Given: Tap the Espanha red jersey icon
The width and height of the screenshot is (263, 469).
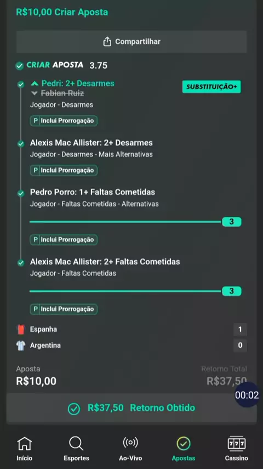Looking at the screenshot, I should click(21, 330).
